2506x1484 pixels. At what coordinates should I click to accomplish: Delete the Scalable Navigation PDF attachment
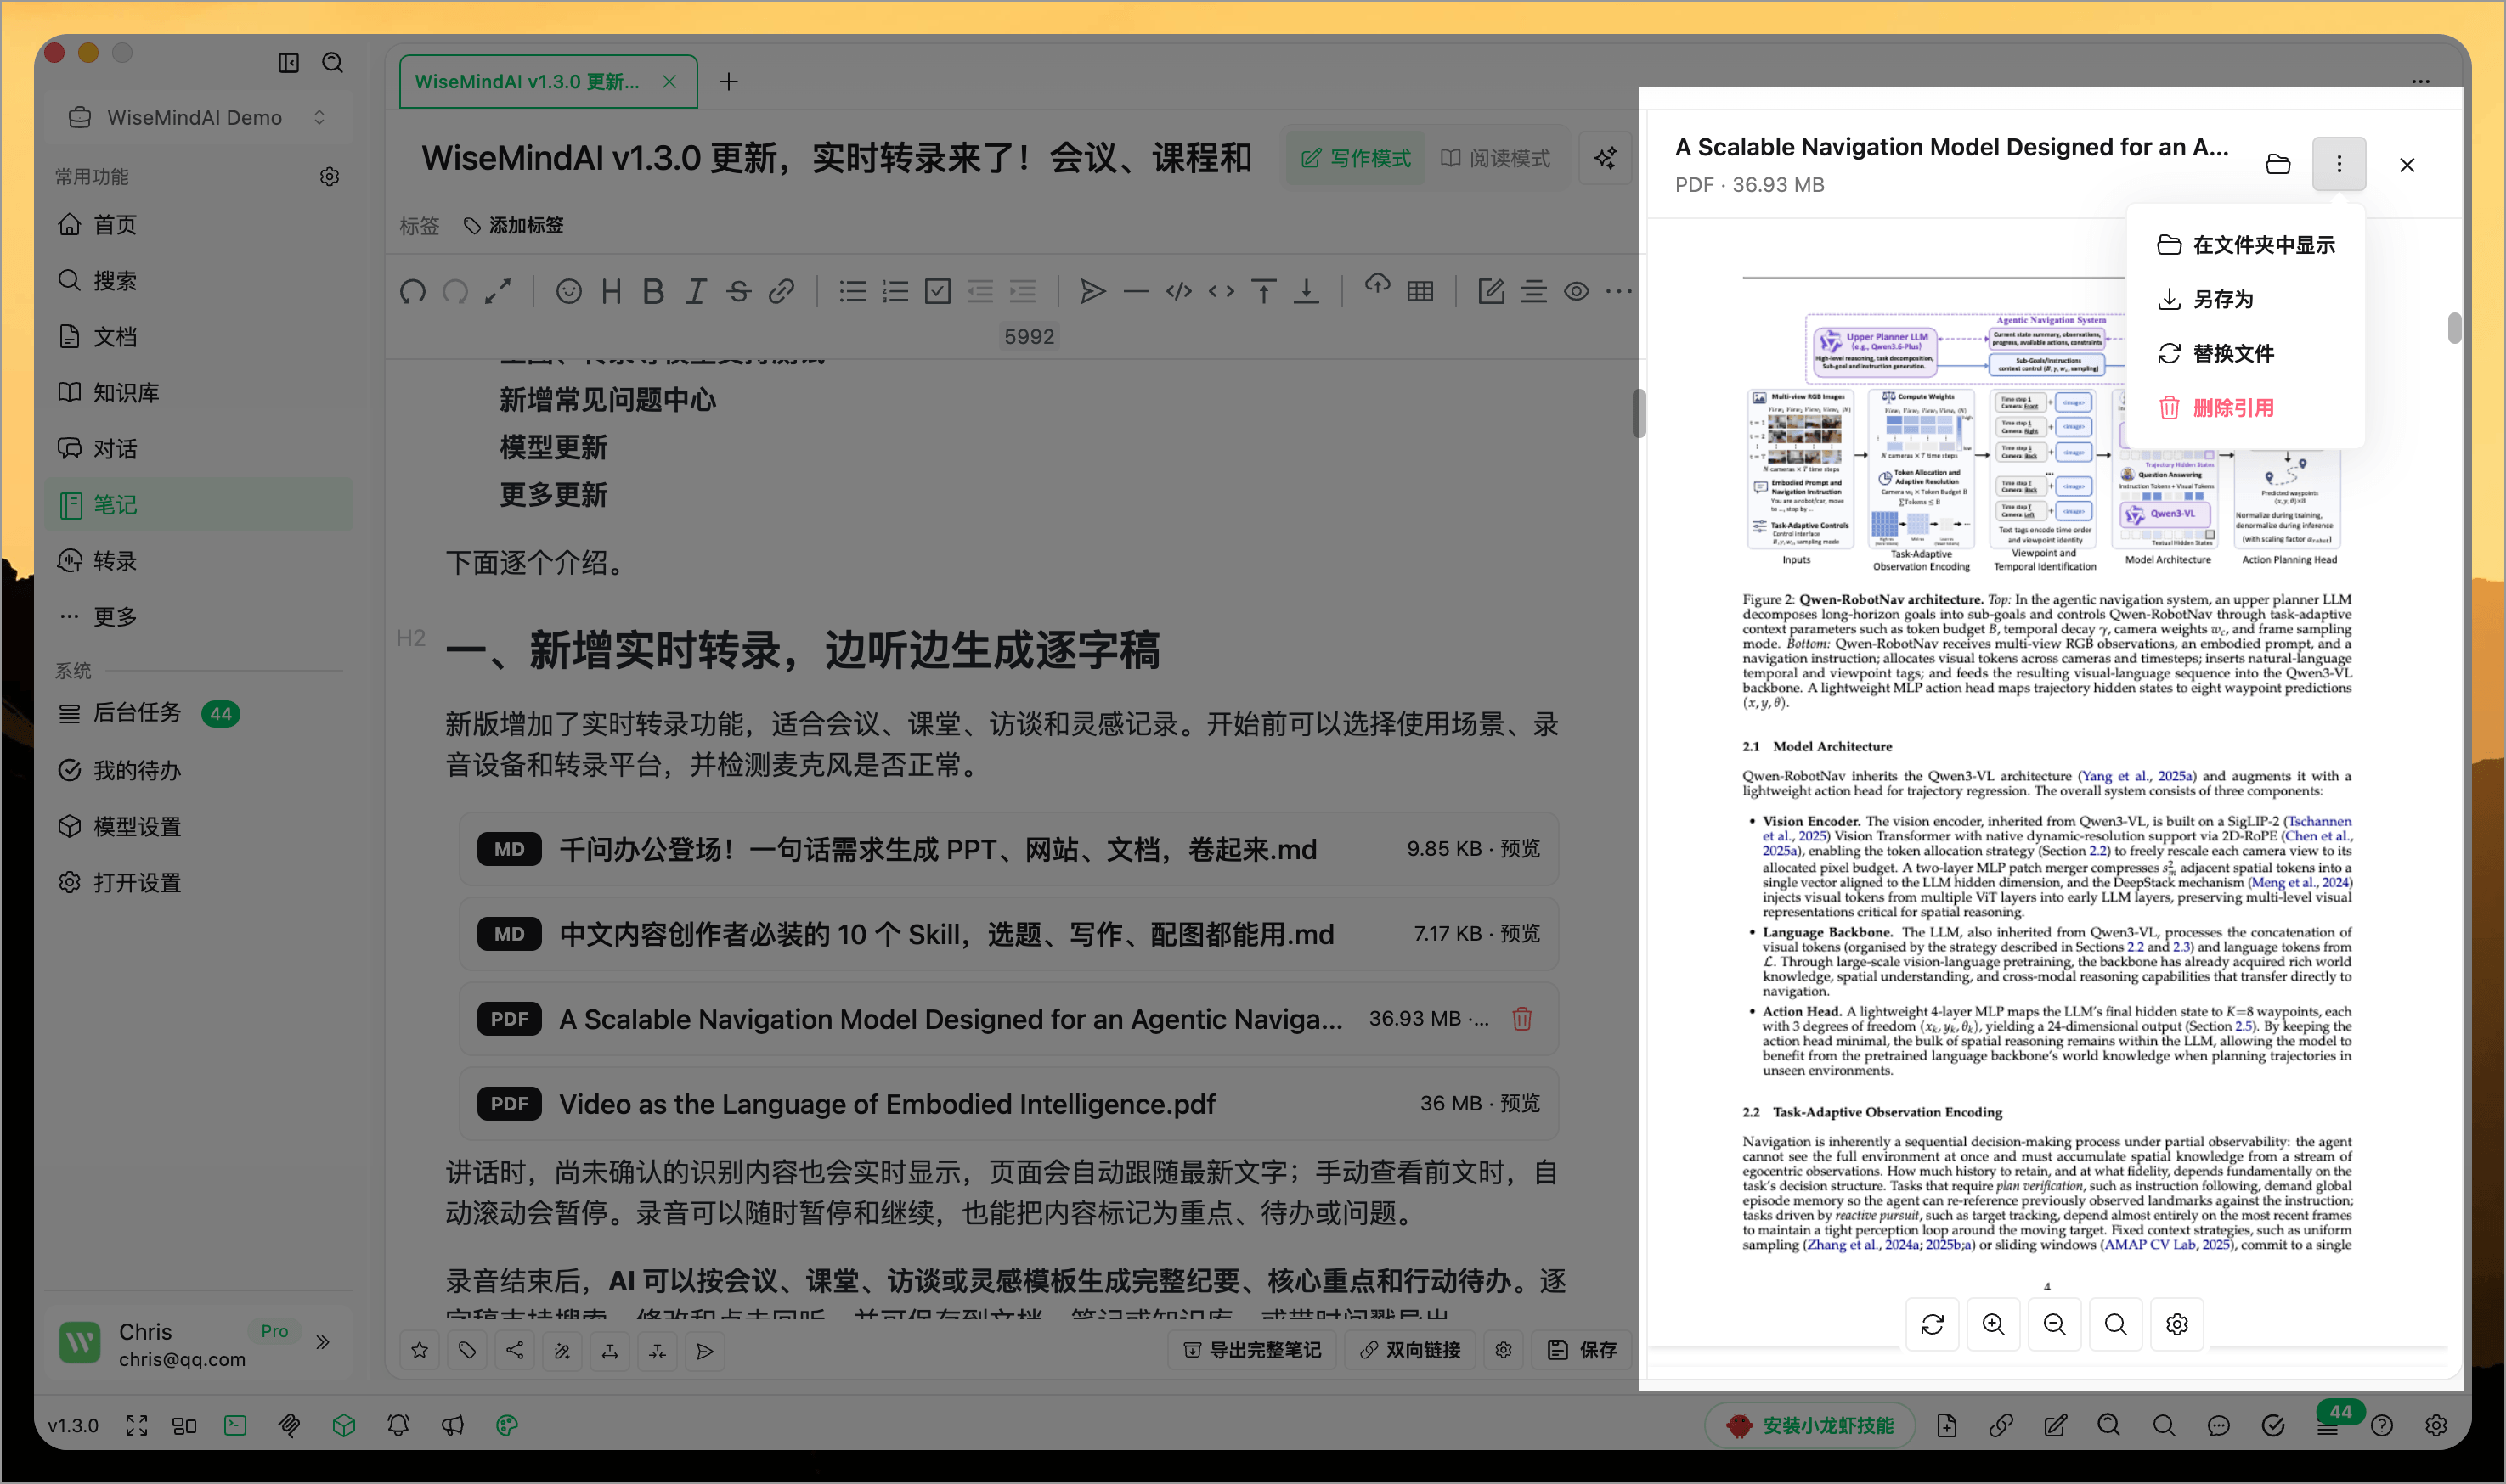pos(1521,1019)
